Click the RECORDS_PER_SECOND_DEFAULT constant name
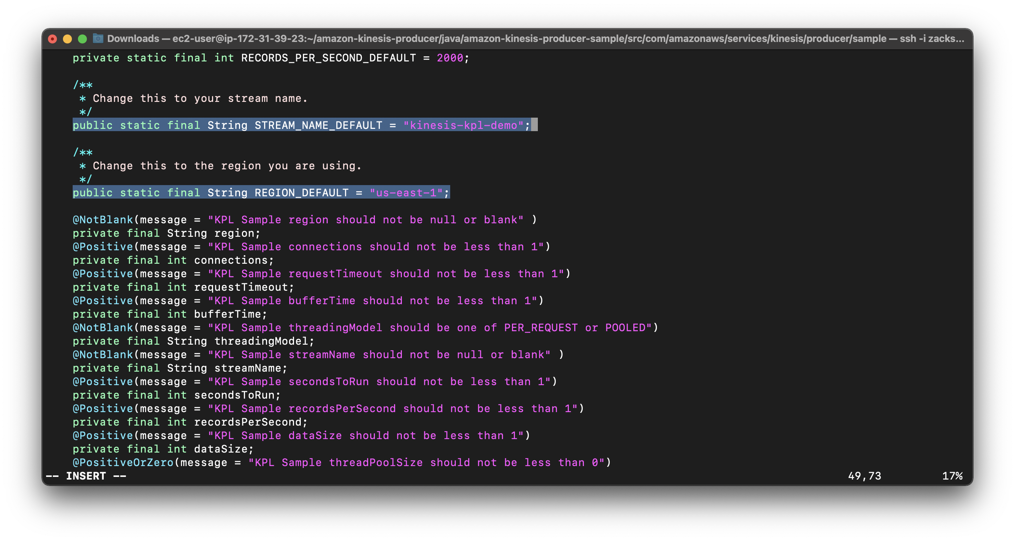1015x541 pixels. click(328, 58)
